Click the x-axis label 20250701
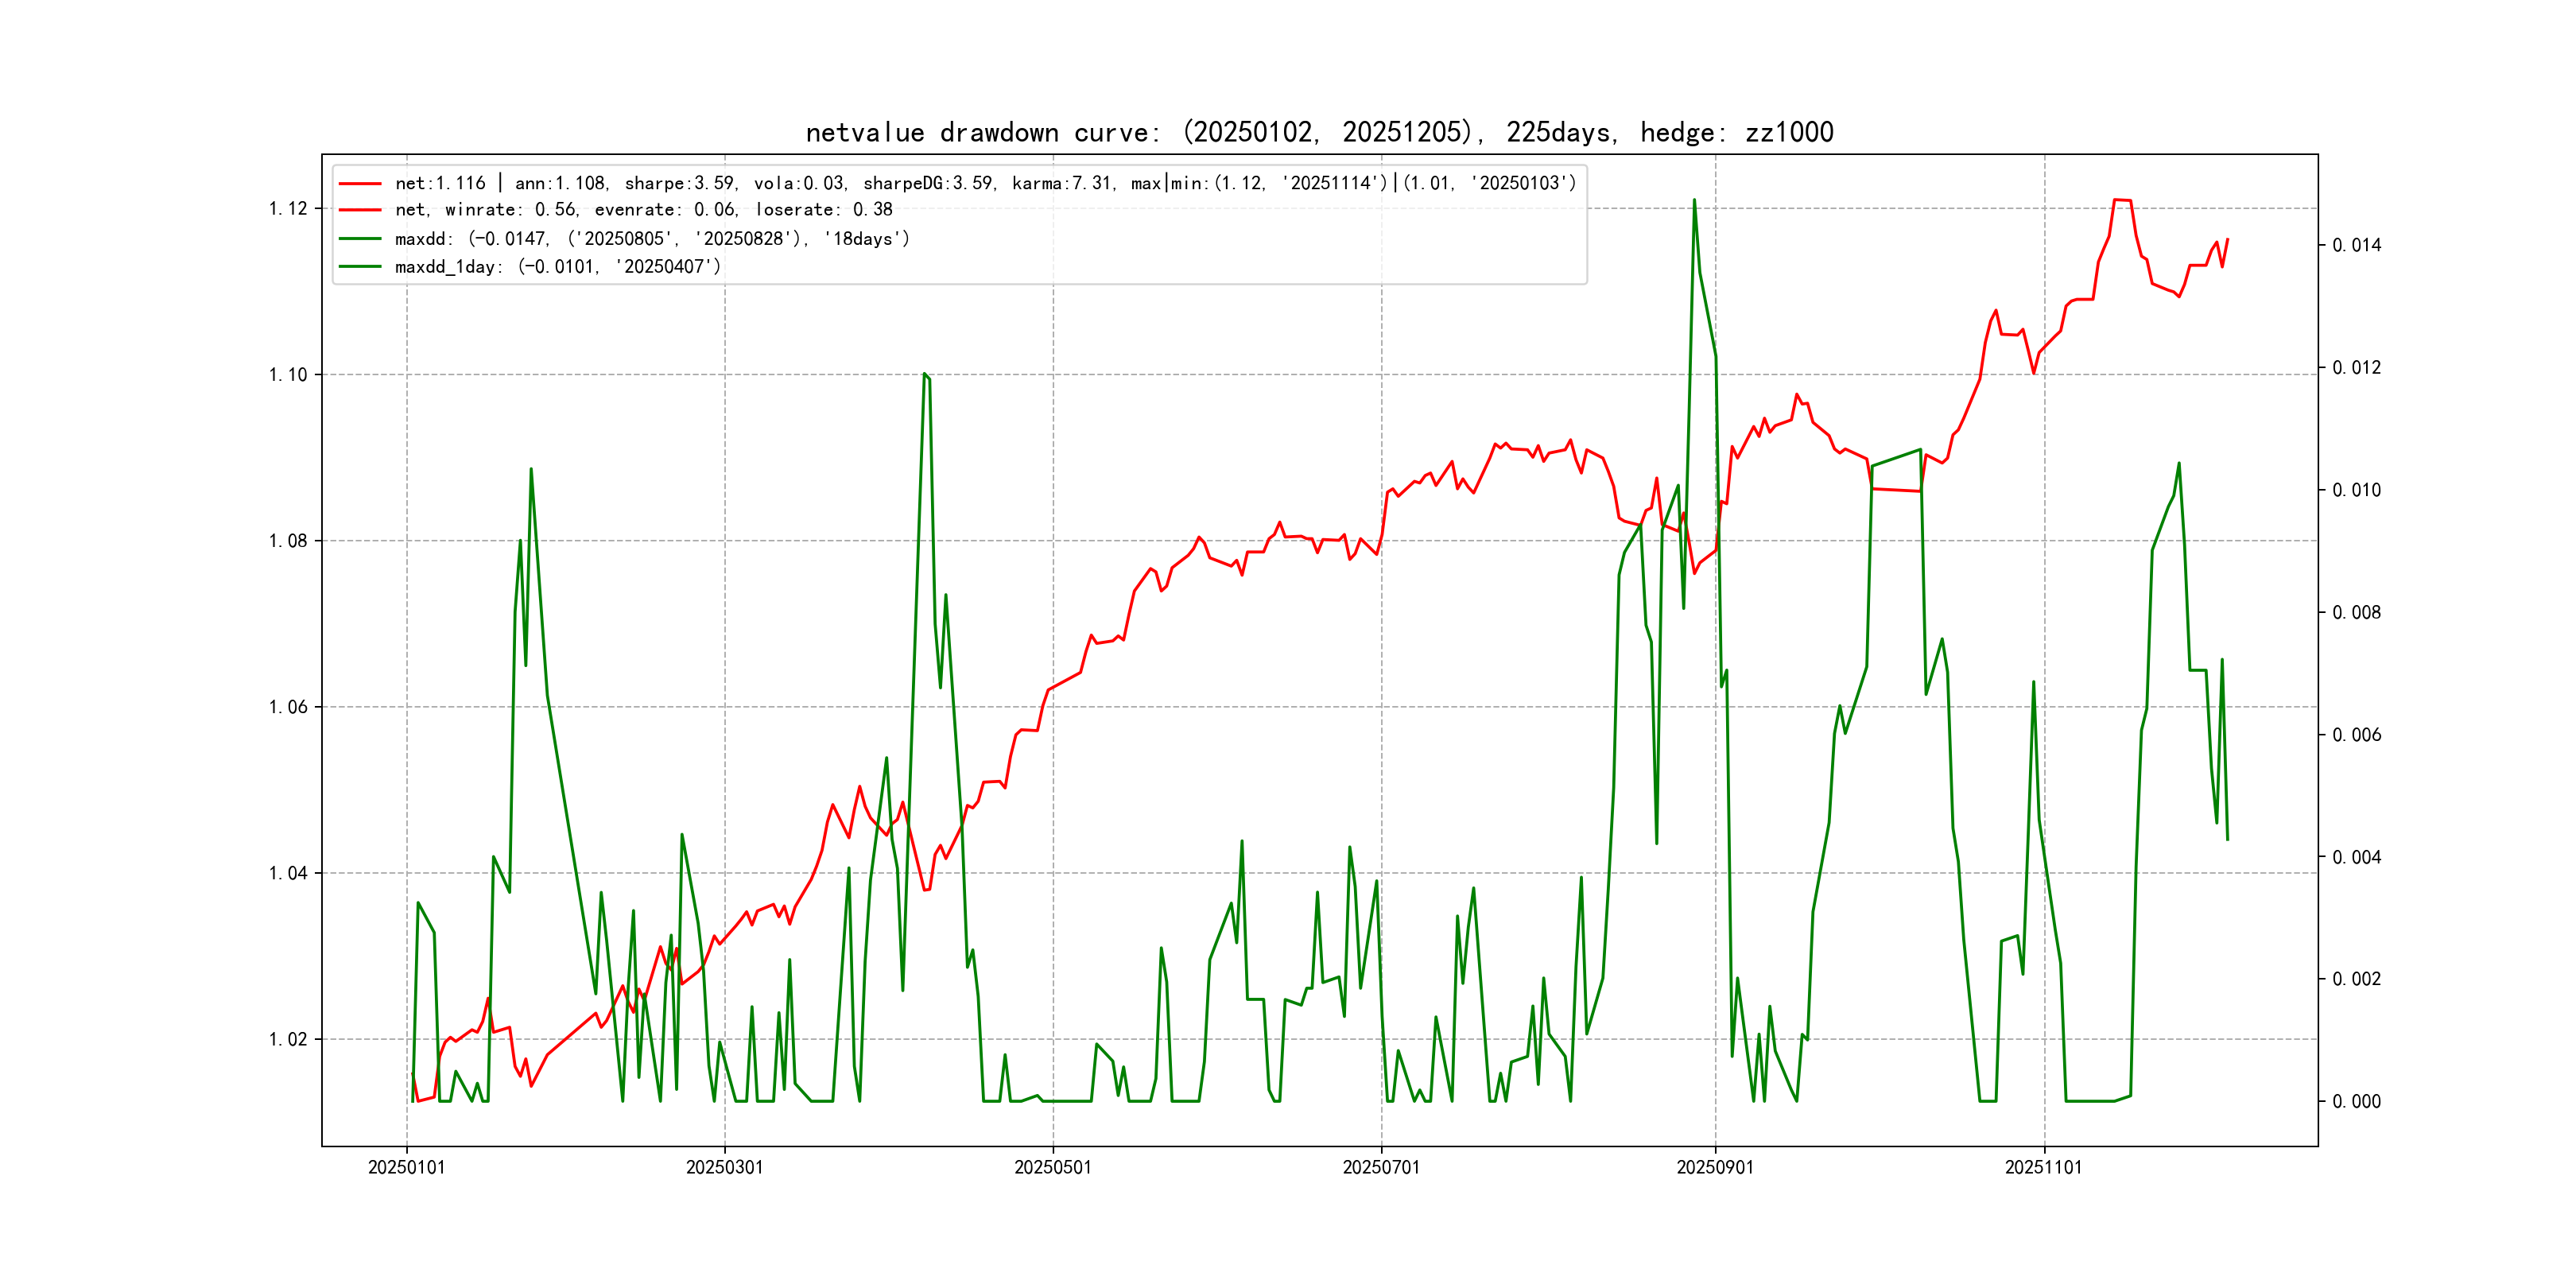The width and height of the screenshot is (2576, 1288). coord(1380,1168)
